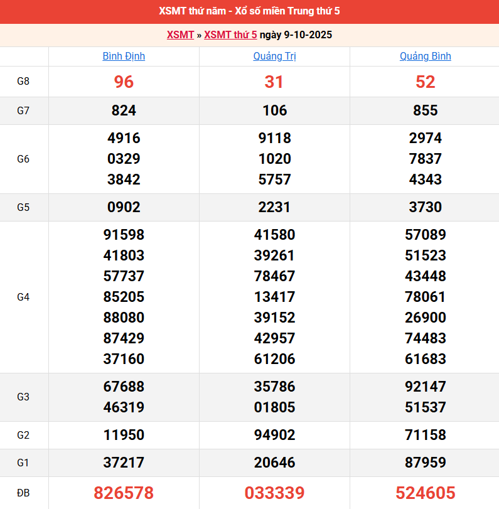Viewport: 499px width, 509px height.
Task: Select G7 number 106 in Quảng Trị
Action: (274, 111)
